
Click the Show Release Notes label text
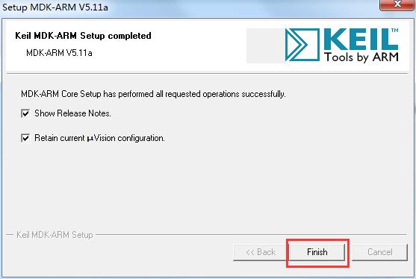coord(72,113)
